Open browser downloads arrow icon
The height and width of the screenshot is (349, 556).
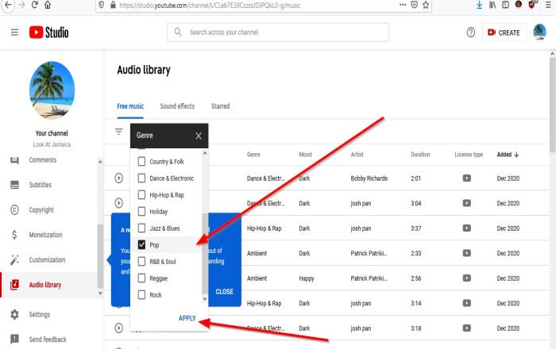(x=479, y=5)
